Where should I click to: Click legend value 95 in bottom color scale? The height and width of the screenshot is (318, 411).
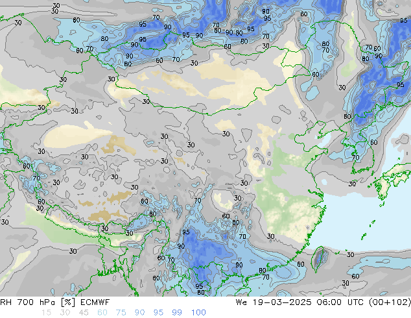(x=158, y=313)
